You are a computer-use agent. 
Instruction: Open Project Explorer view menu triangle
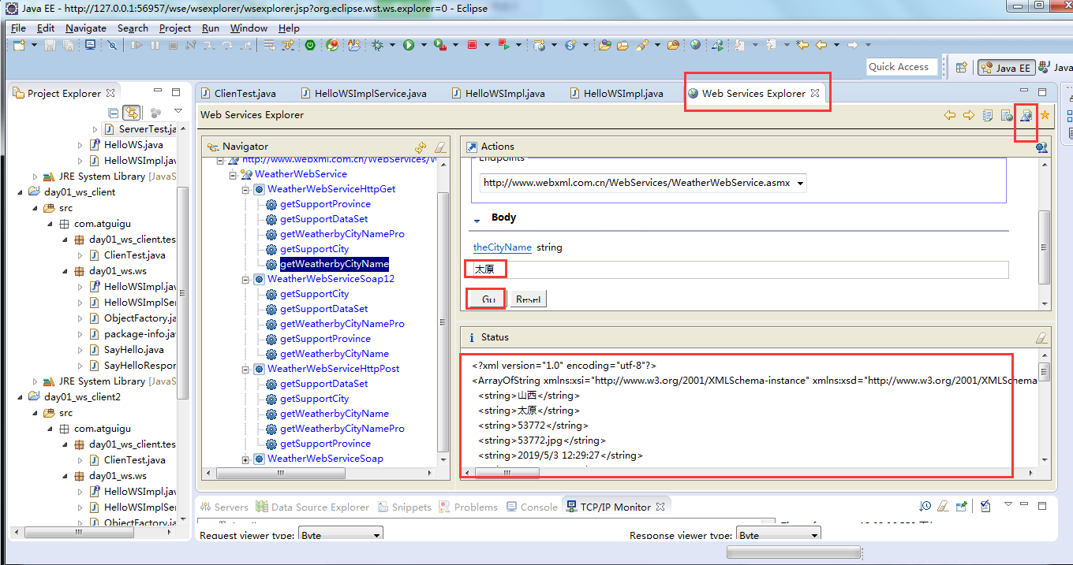[178, 112]
